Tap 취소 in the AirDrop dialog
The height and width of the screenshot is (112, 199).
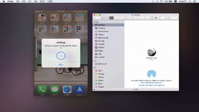point(61,65)
